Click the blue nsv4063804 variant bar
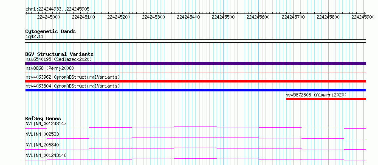Image resolution: width=378 pixels, height=165 pixels. click(x=195, y=90)
